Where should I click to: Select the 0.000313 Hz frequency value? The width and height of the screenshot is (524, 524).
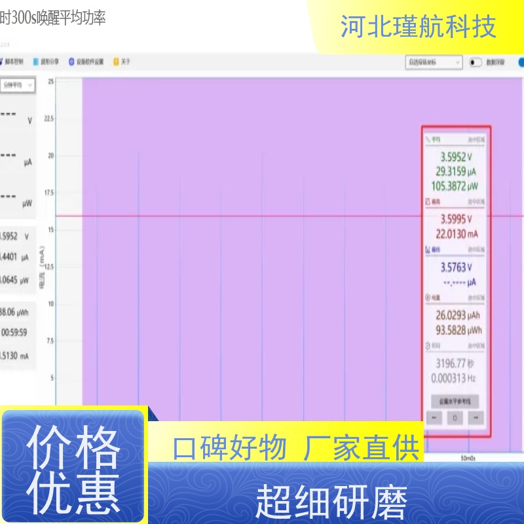pyautogui.click(x=453, y=379)
